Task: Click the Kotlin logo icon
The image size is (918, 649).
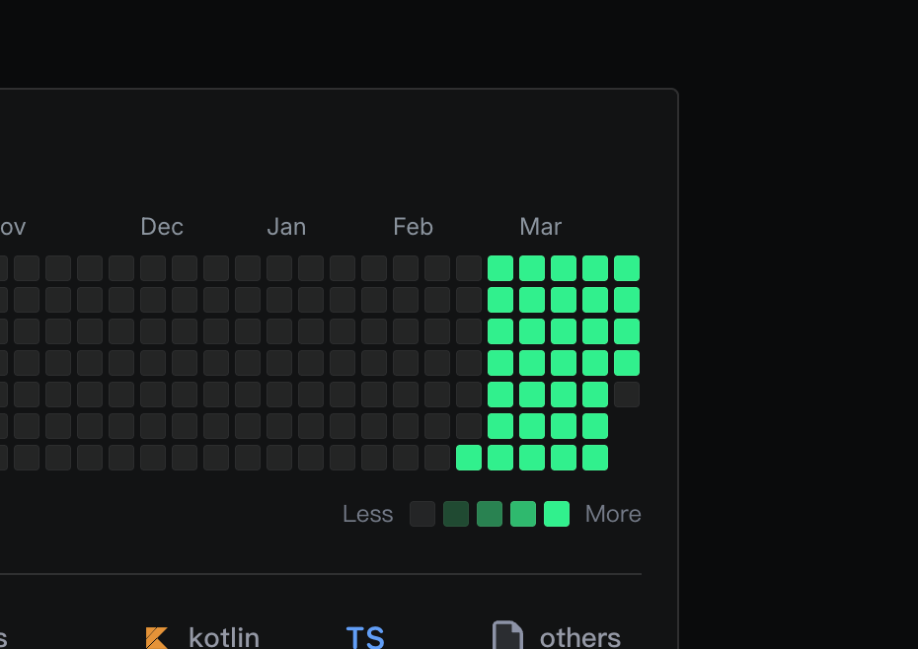Action: tap(156, 637)
